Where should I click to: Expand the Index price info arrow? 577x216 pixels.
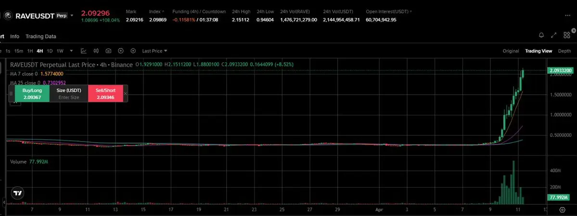[x=163, y=12]
